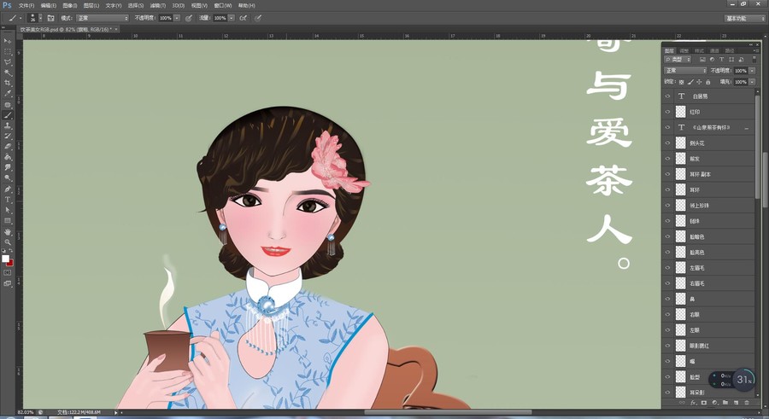Viewport: 769px width, 419px height.
Task: Open the workspace 基本功能 dropdown
Action: [x=745, y=18]
